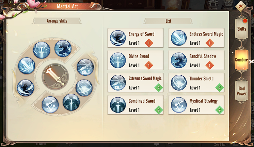Tap Thunder Shield slot in wheel
The width and height of the screenshot is (254, 147).
pos(84,88)
